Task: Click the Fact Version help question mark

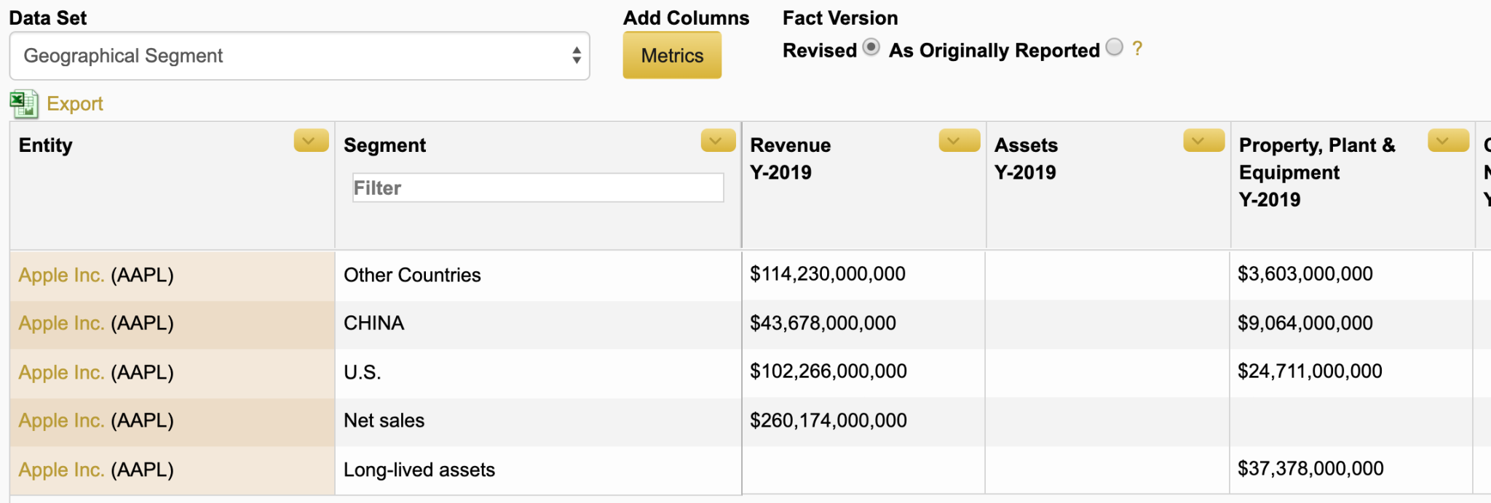Action: click(1137, 49)
